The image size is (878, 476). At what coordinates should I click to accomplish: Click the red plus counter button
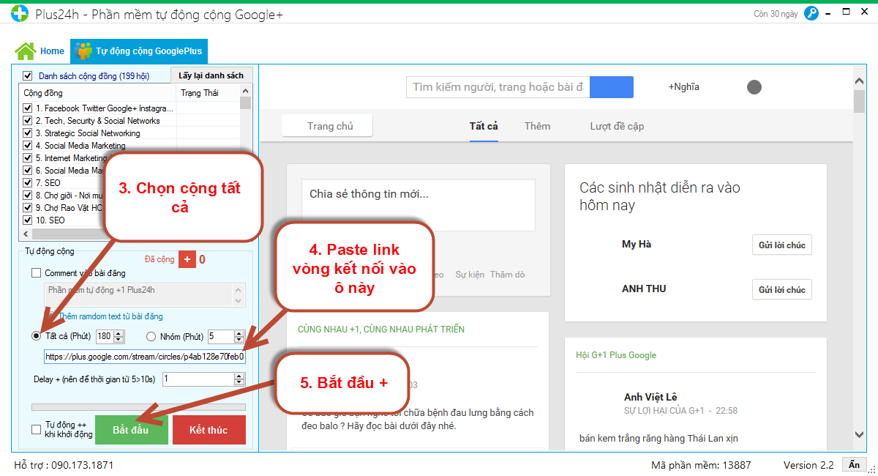tap(187, 259)
